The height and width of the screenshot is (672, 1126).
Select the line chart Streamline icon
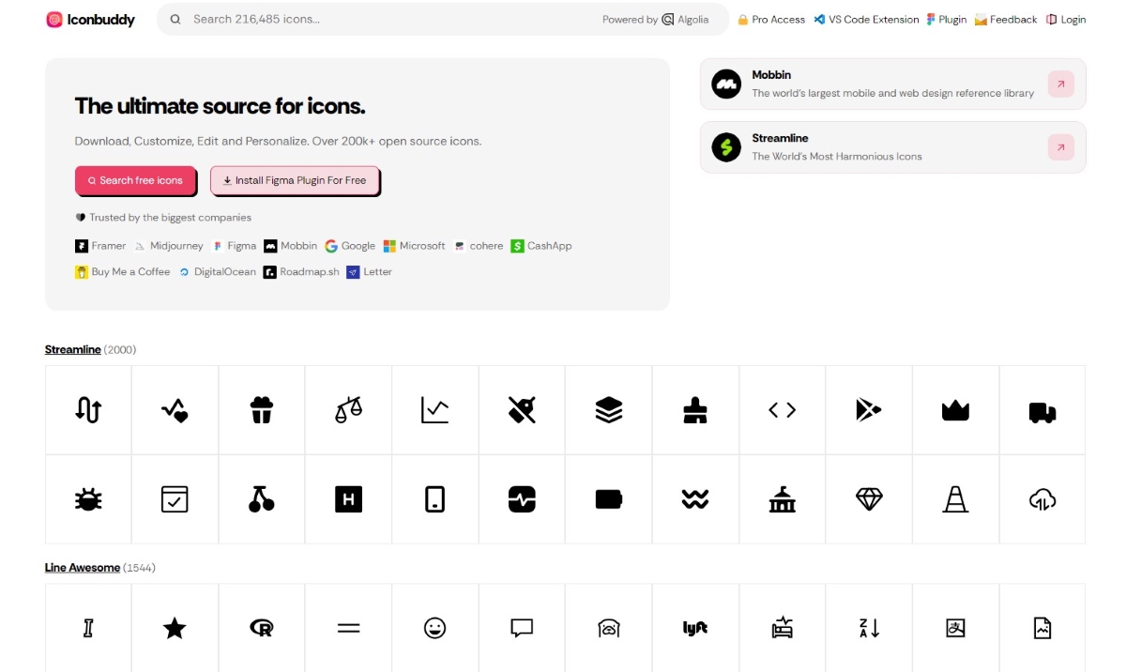point(434,410)
